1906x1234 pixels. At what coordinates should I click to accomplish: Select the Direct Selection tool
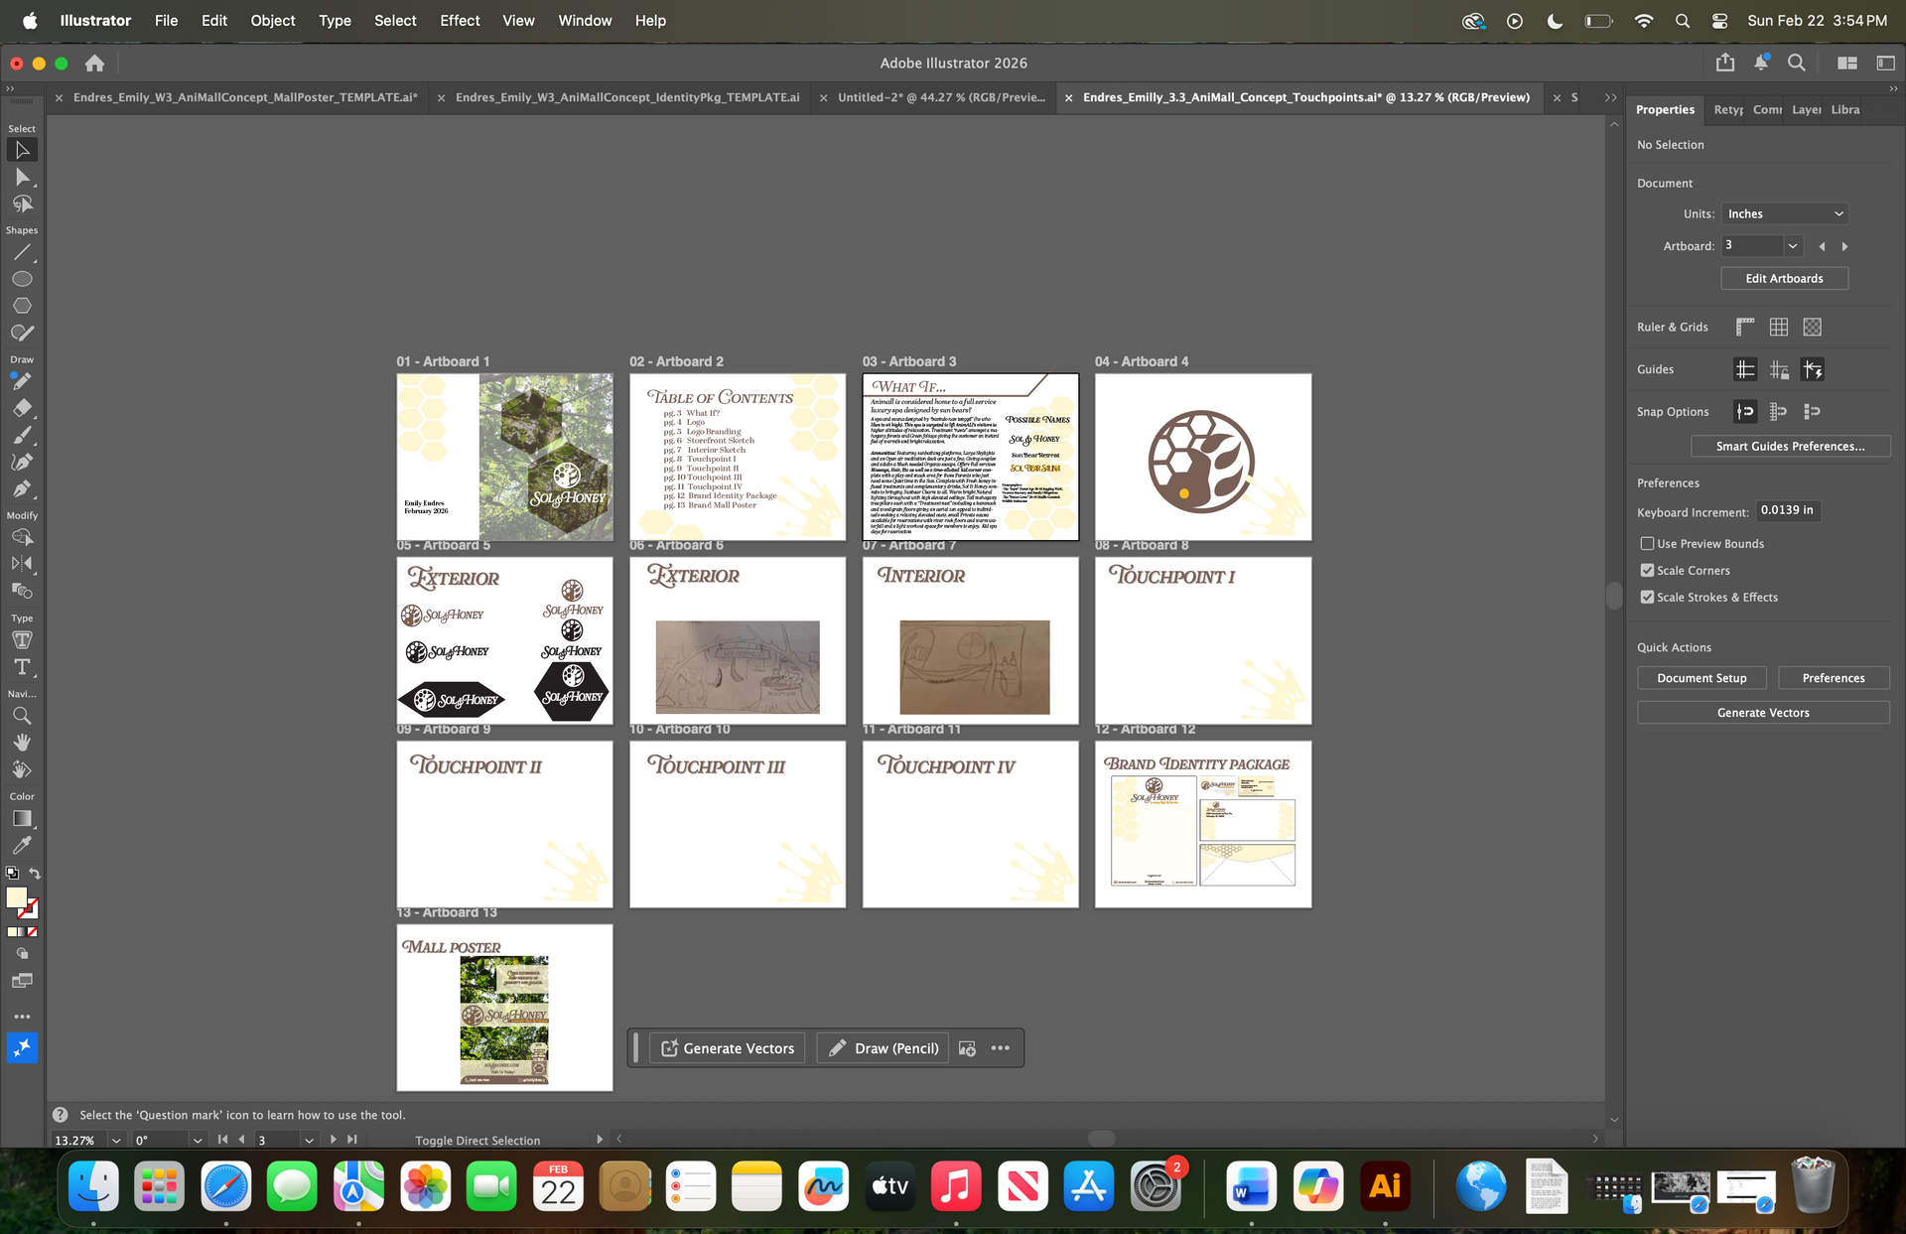[22, 178]
